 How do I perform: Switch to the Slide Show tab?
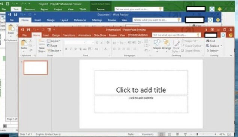coord(100,35)
